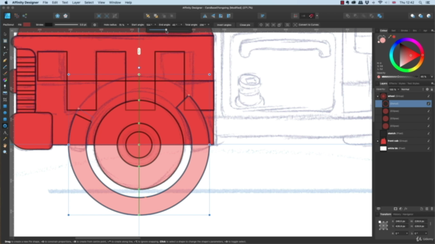The width and height of the screenshot is (435, 244).
Task: Select the Vector Brush tool
Action: click(x=5, y=73)
